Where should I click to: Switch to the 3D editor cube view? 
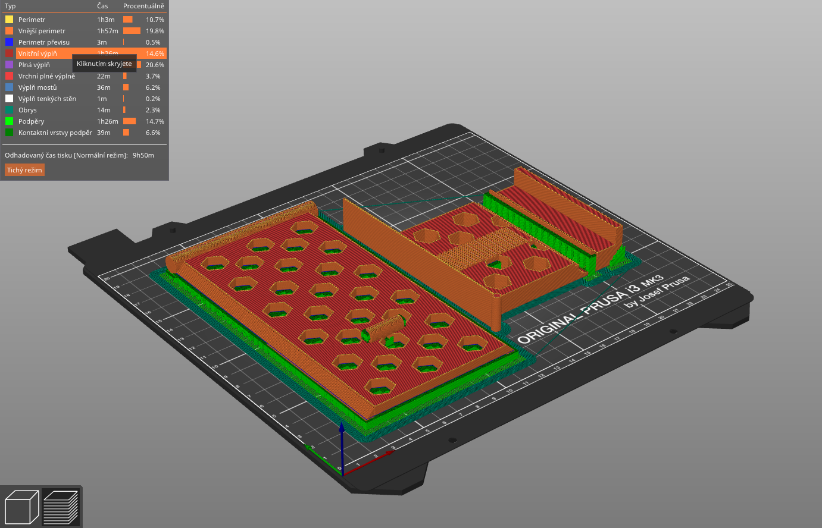[x=22, y=507]
